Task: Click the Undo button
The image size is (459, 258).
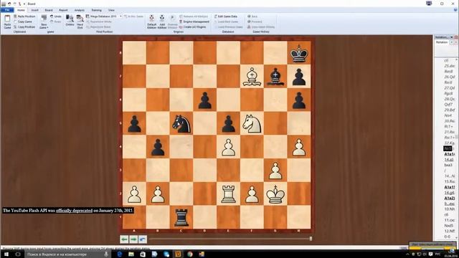Action: (x=56, y=16)
